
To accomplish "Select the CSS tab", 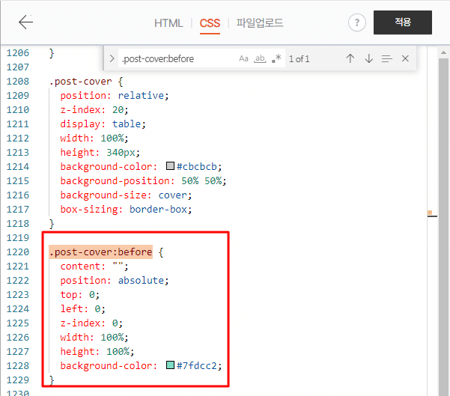I will point(210,23).
